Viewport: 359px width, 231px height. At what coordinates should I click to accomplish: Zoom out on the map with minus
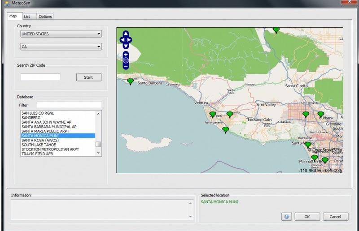[126, 66]
